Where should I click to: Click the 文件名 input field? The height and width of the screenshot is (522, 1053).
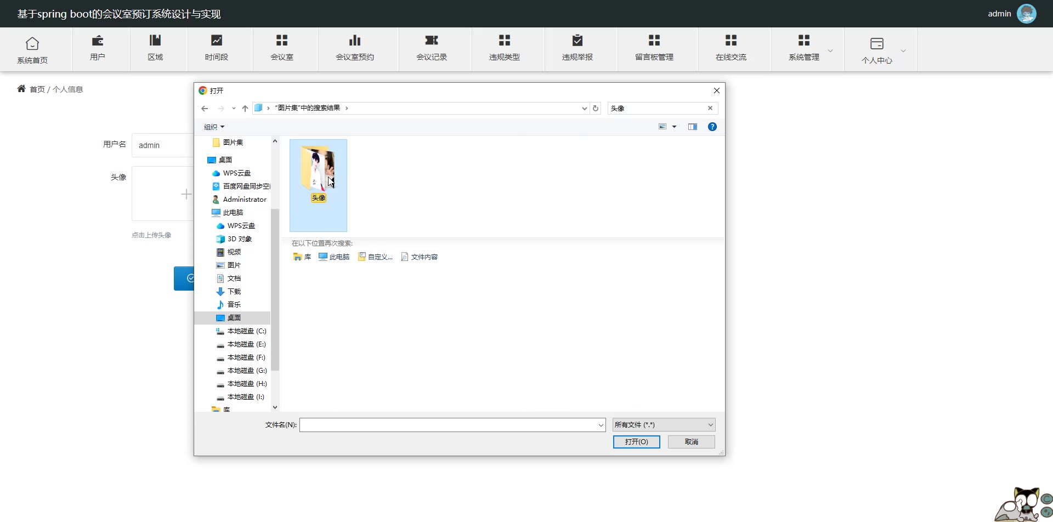tap(449, 425)
